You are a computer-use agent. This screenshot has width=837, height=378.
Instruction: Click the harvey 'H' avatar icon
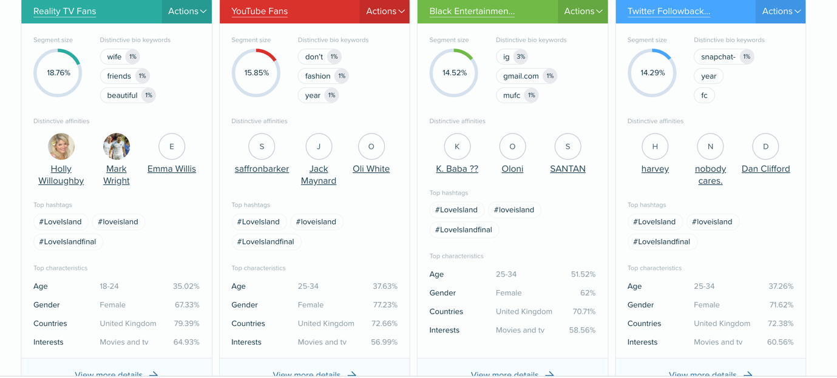pos(655,146)
